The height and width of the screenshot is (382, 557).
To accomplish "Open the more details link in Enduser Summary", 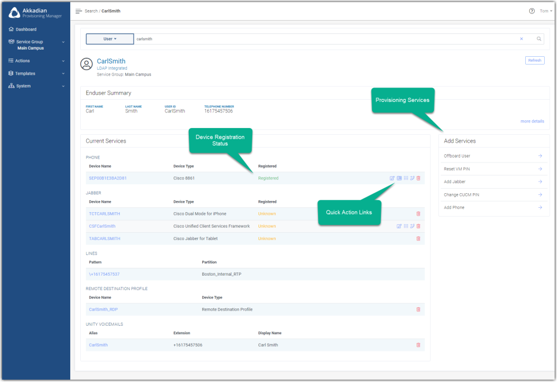I will click(531, 121).
